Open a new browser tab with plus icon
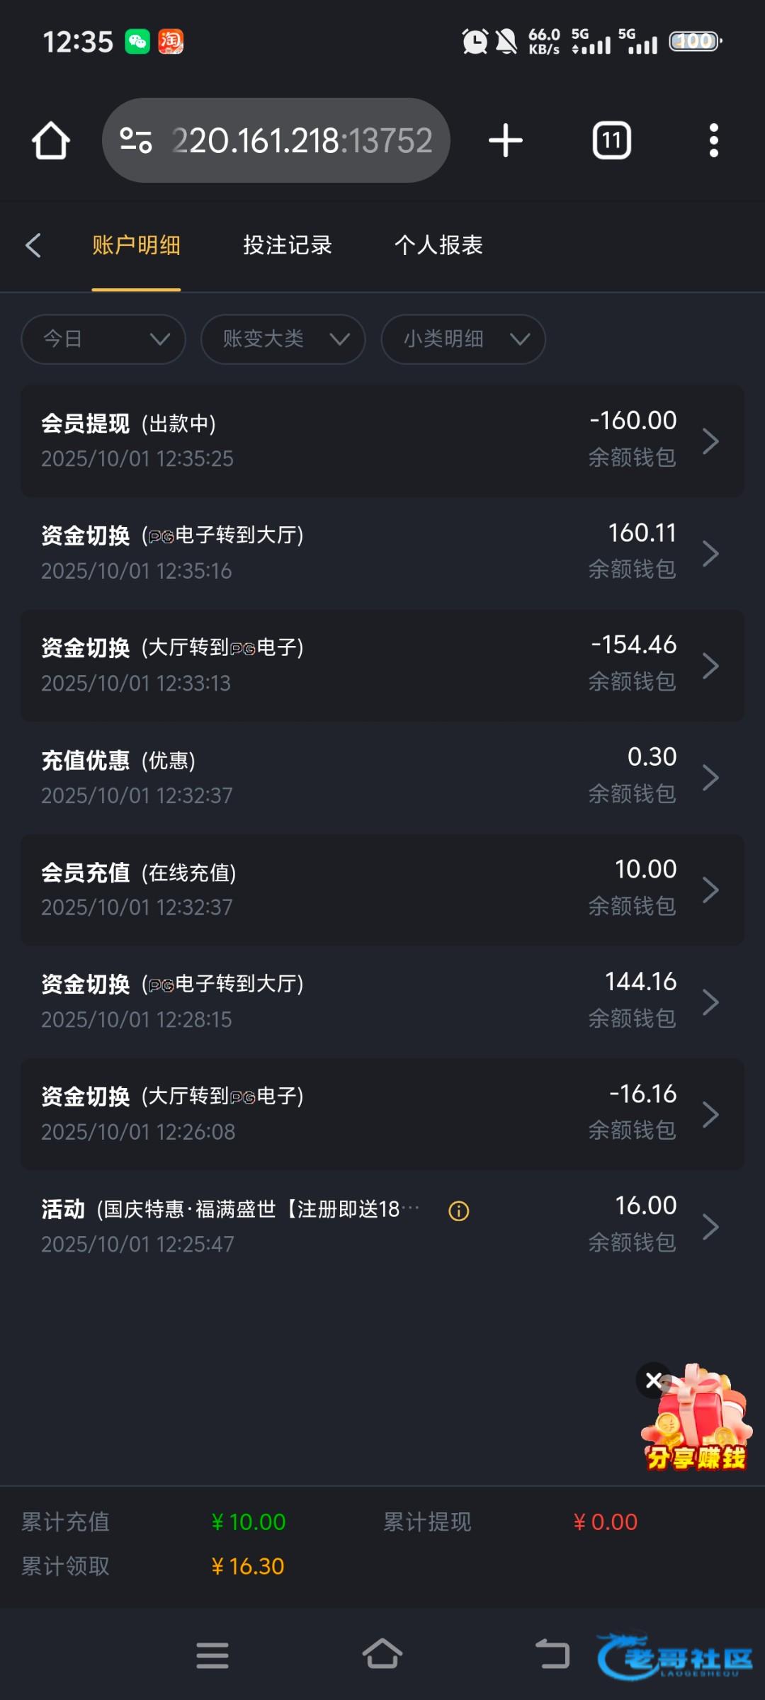 click(x=506, y=140)
